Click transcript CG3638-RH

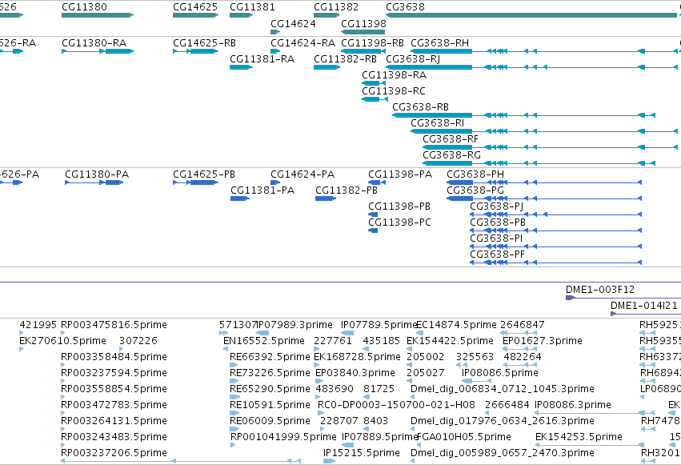pos(544,51)
